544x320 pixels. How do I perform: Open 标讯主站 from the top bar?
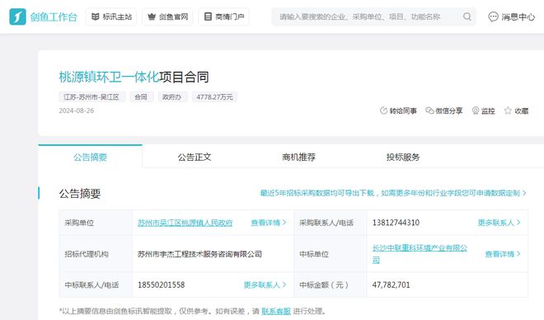[111, 16]
